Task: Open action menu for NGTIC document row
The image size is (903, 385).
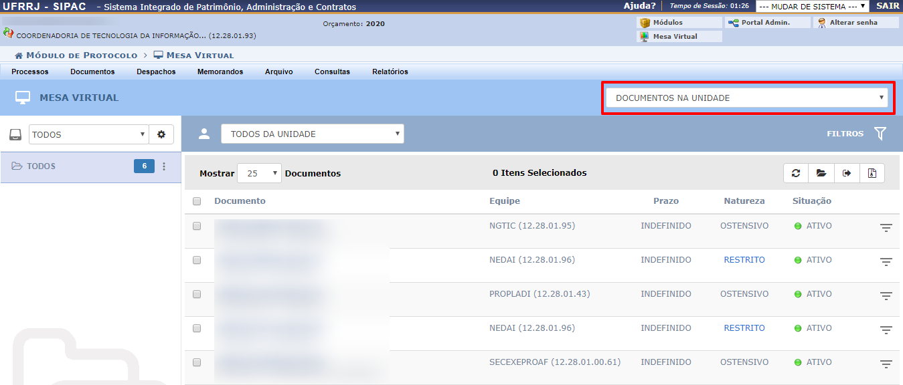Action: 886,228
